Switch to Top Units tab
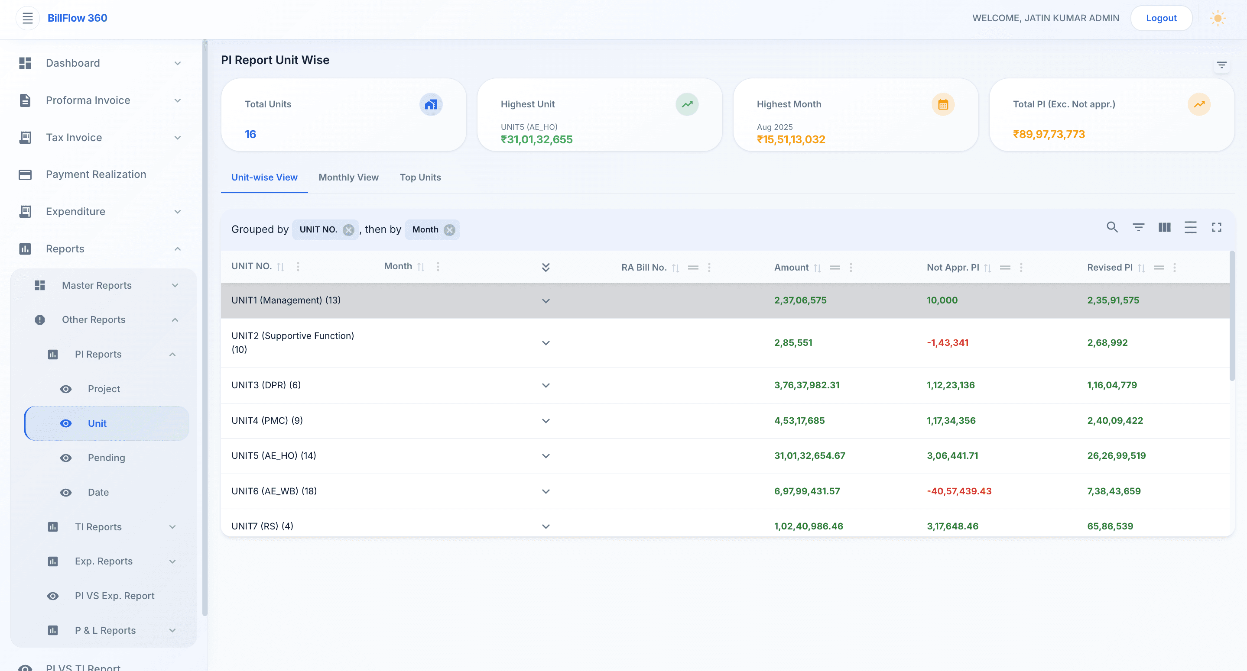 click(420, 177)
